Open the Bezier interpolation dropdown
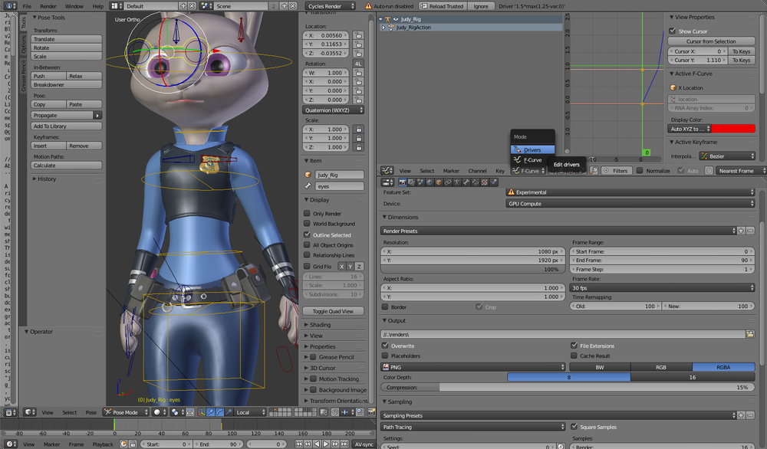Viewport: 767px width, 449px height. coord(727,156)
